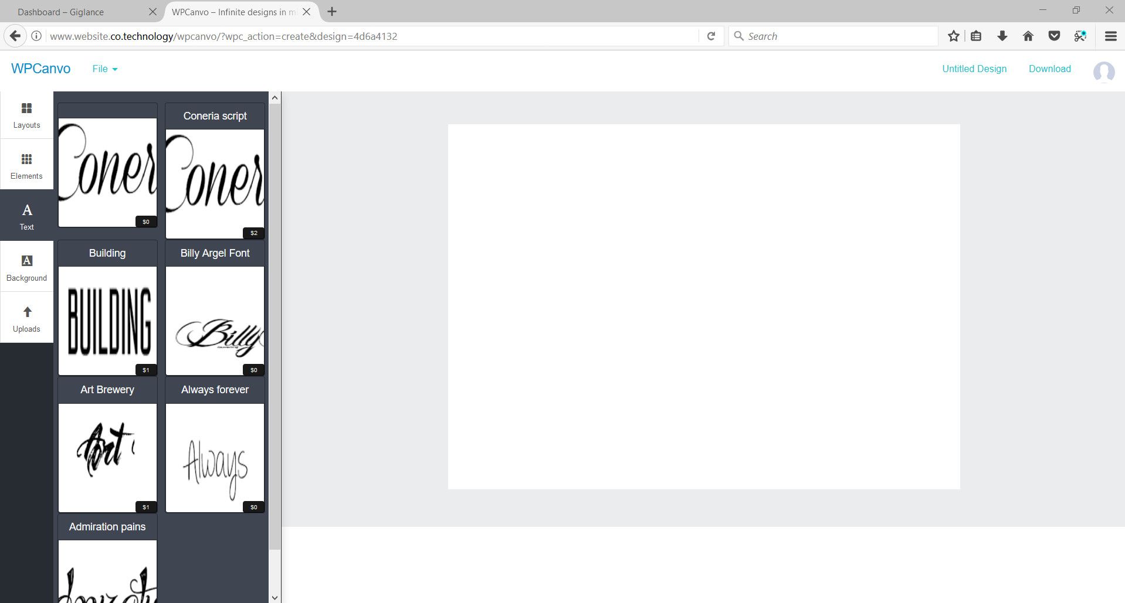Image resolution: width=1125 pixels, height=603 pixels.
Task: Select the Text panel tab
Action: coord(26,216)
